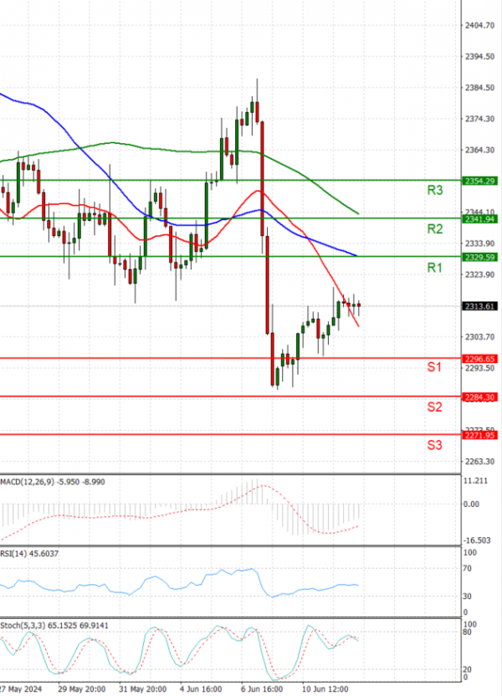Screen dimensions: 502x696
Task: Click the 2293.50 price axis value
Action: pyautogui.click(x=479, y=368)
